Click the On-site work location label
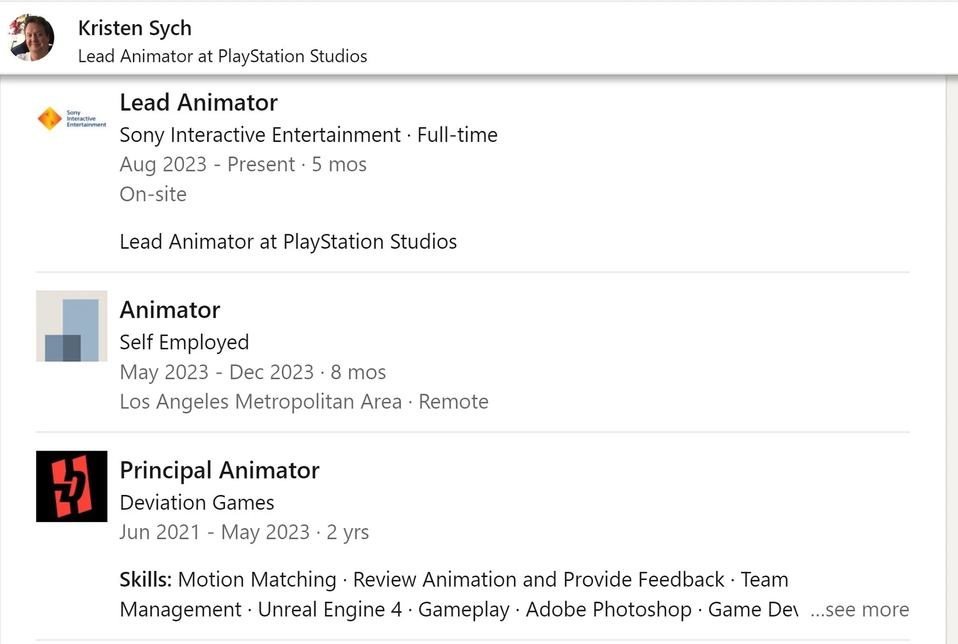The width and height of the screenshot is (958, 644). pyautogui.click(x=153, y=194)
